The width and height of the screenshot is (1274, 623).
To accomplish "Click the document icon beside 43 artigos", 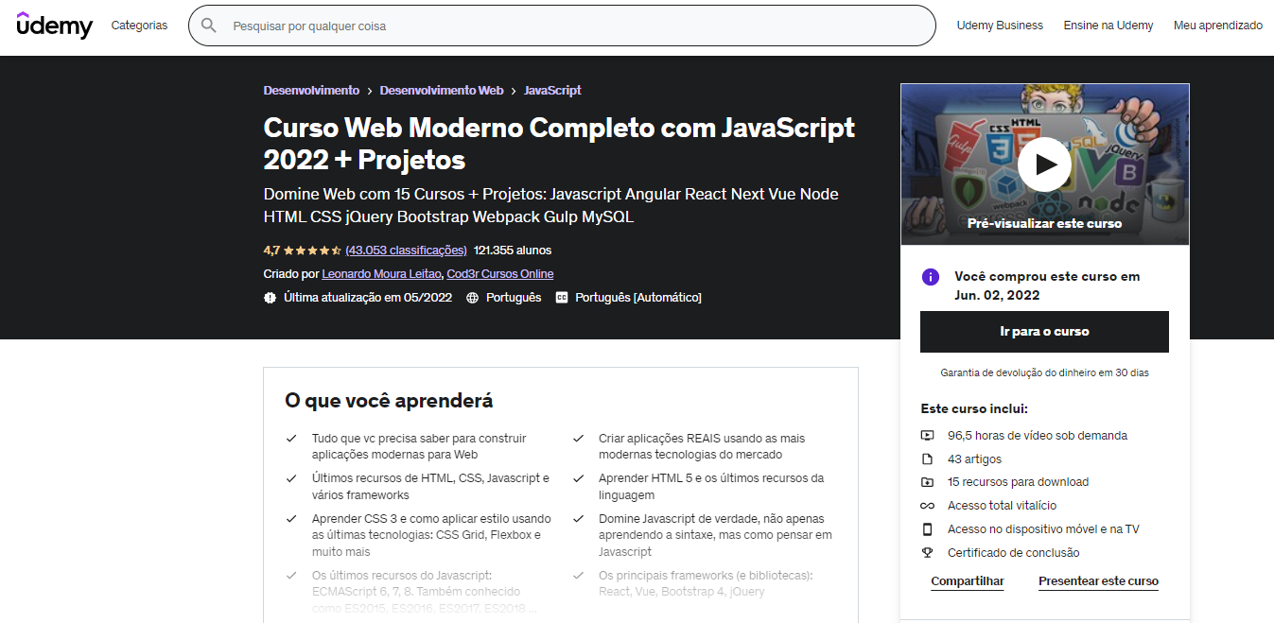I will click(927, 459).
